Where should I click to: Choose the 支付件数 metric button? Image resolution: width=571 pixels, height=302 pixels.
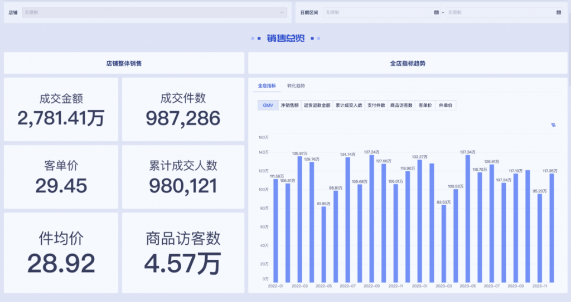(376, 105)
